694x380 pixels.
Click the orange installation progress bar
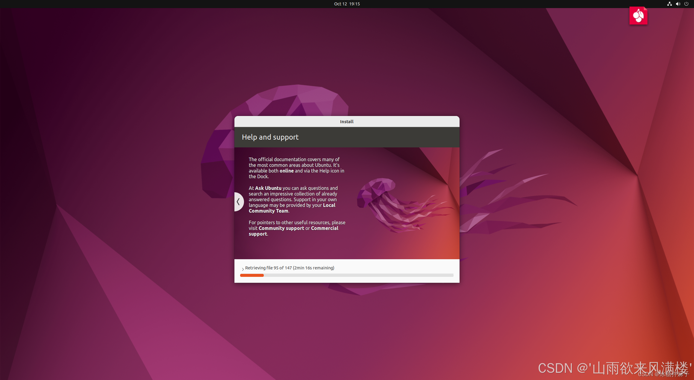point(252,275)
